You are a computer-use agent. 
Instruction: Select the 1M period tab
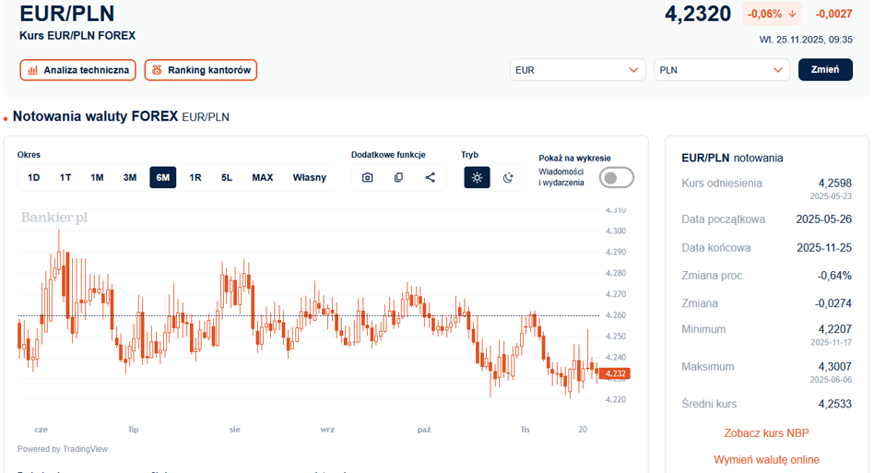tap(97, 178)
